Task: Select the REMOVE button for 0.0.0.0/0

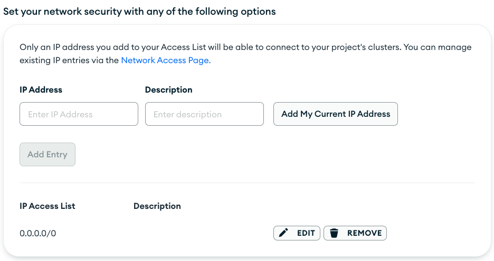Action: click(x=355, y=233)
